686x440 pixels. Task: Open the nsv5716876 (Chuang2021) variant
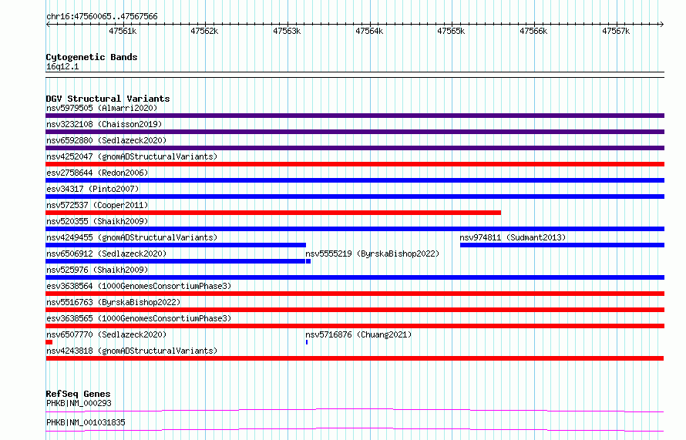coord(358,334)
